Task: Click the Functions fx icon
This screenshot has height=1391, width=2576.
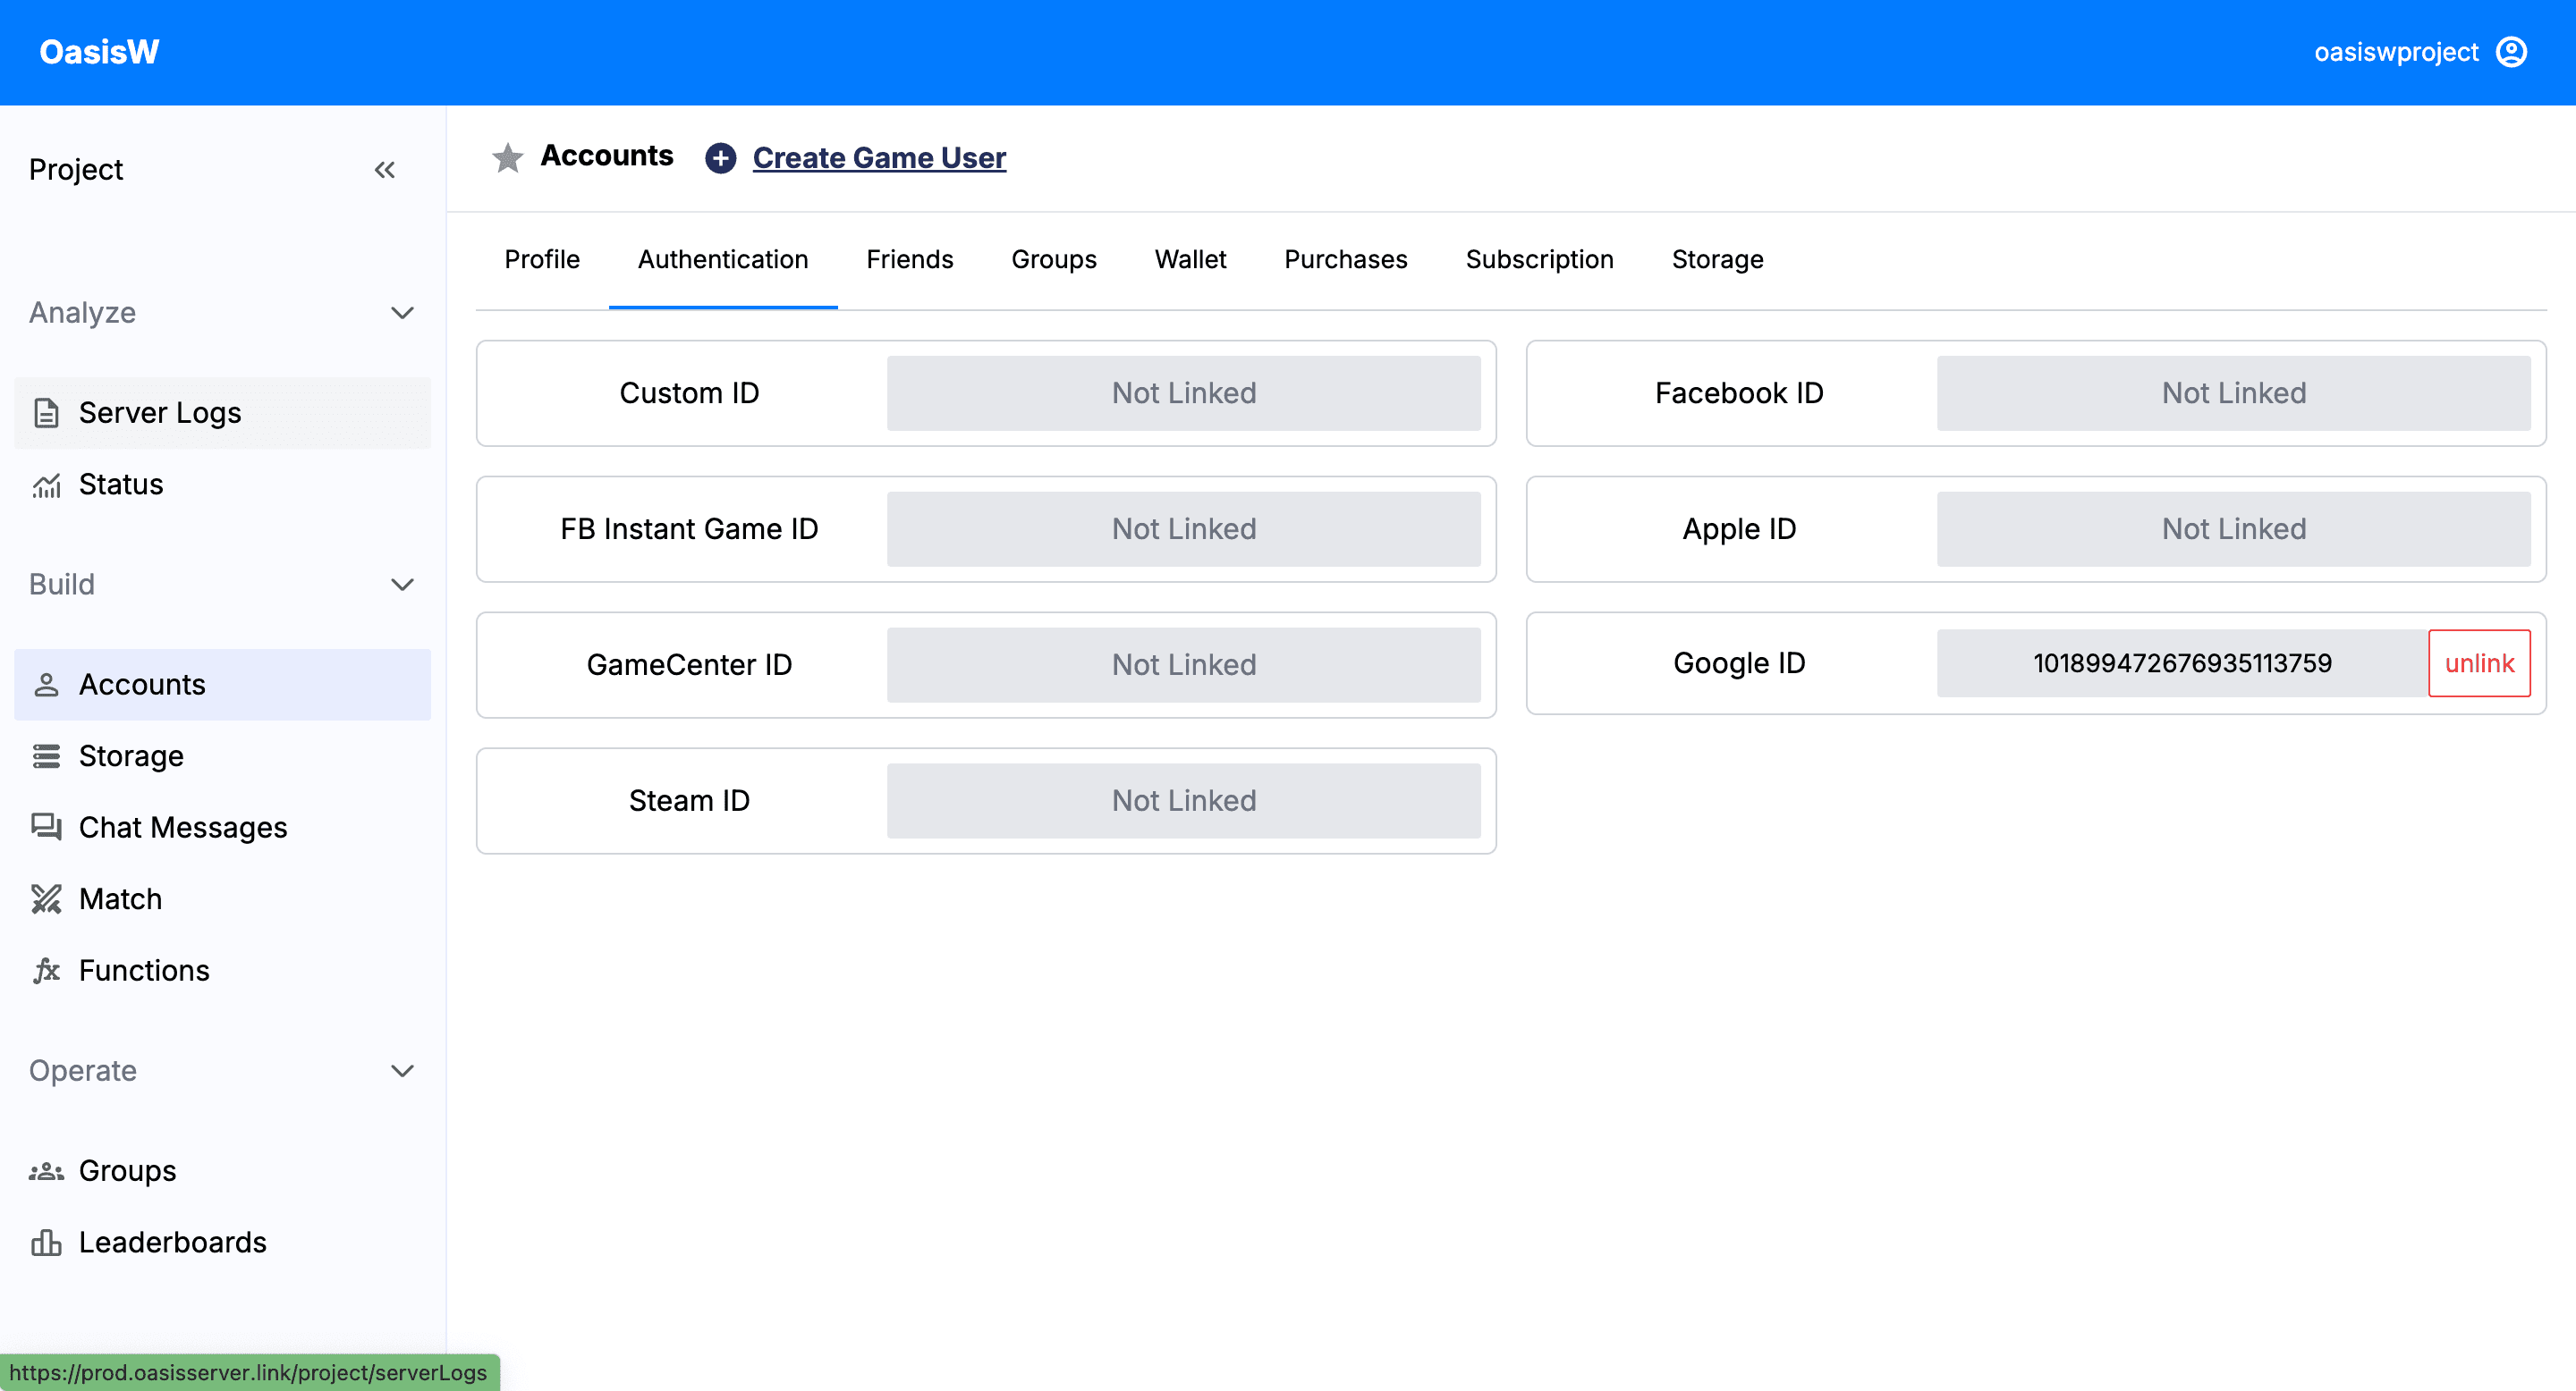Action: (46, 970)
